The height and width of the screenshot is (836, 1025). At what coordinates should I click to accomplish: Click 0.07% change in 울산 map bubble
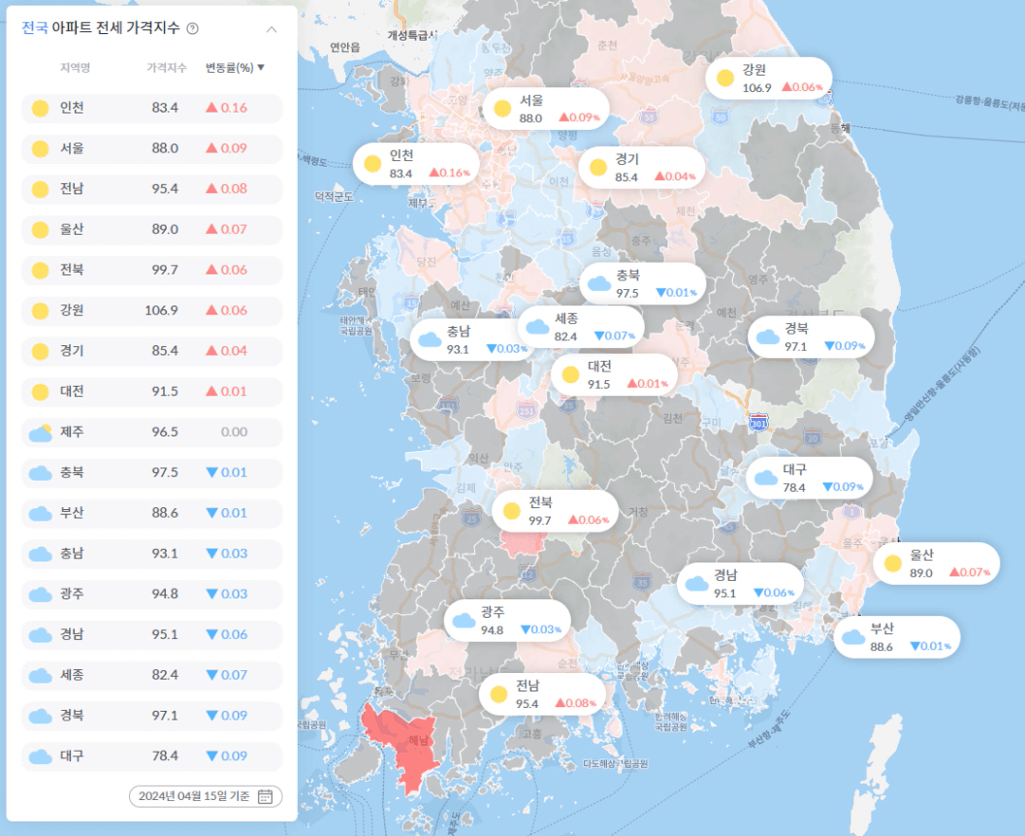(970, 572)
